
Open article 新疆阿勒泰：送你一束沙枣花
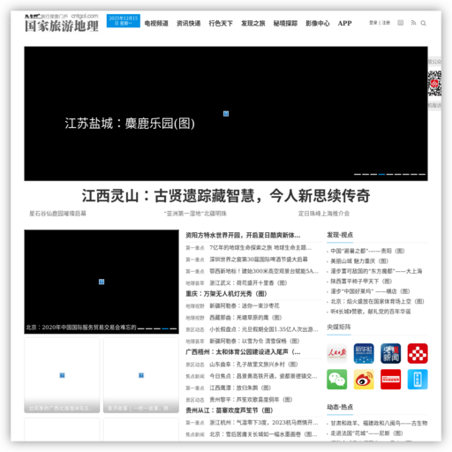245,305
